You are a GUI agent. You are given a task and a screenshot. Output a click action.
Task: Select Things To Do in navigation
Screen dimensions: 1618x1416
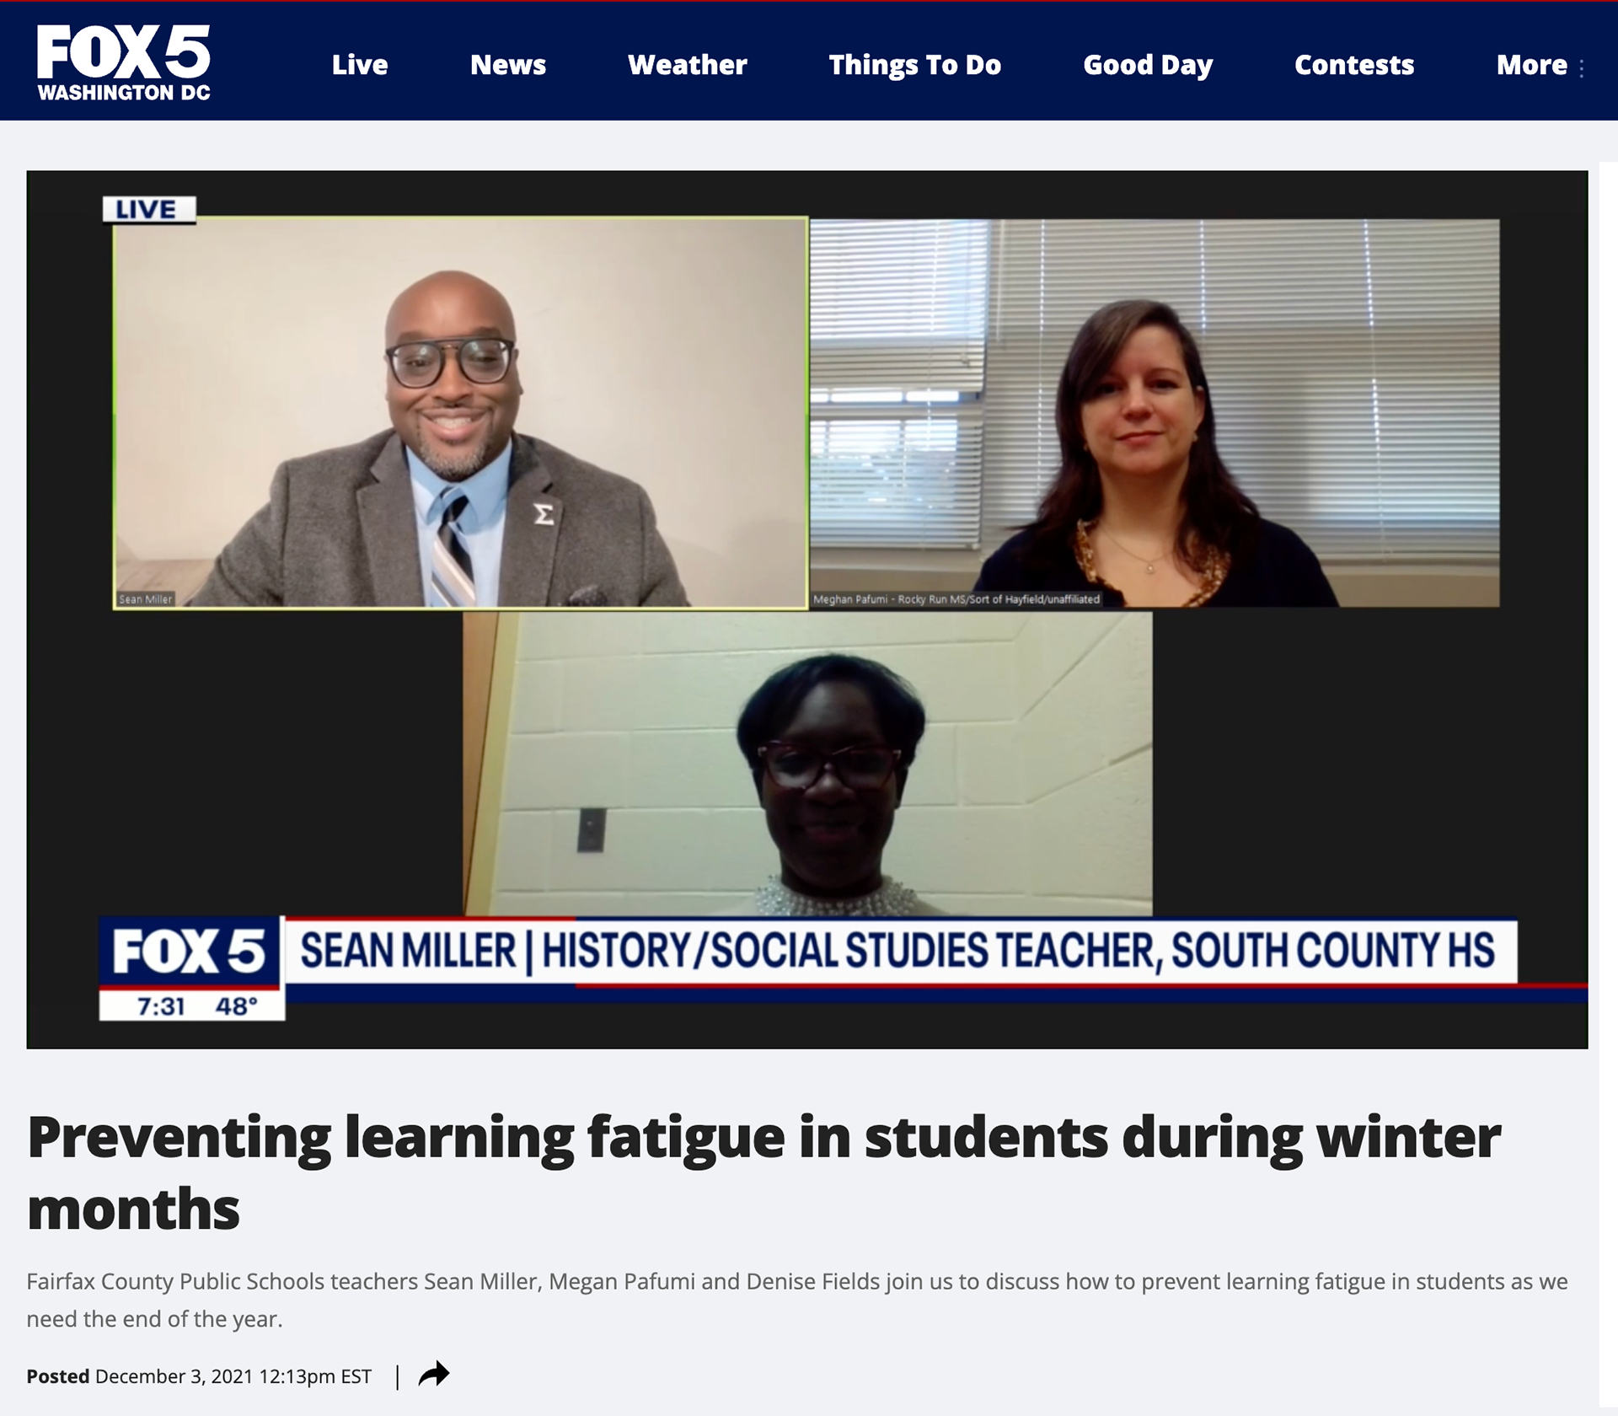(x=914, y=65)
